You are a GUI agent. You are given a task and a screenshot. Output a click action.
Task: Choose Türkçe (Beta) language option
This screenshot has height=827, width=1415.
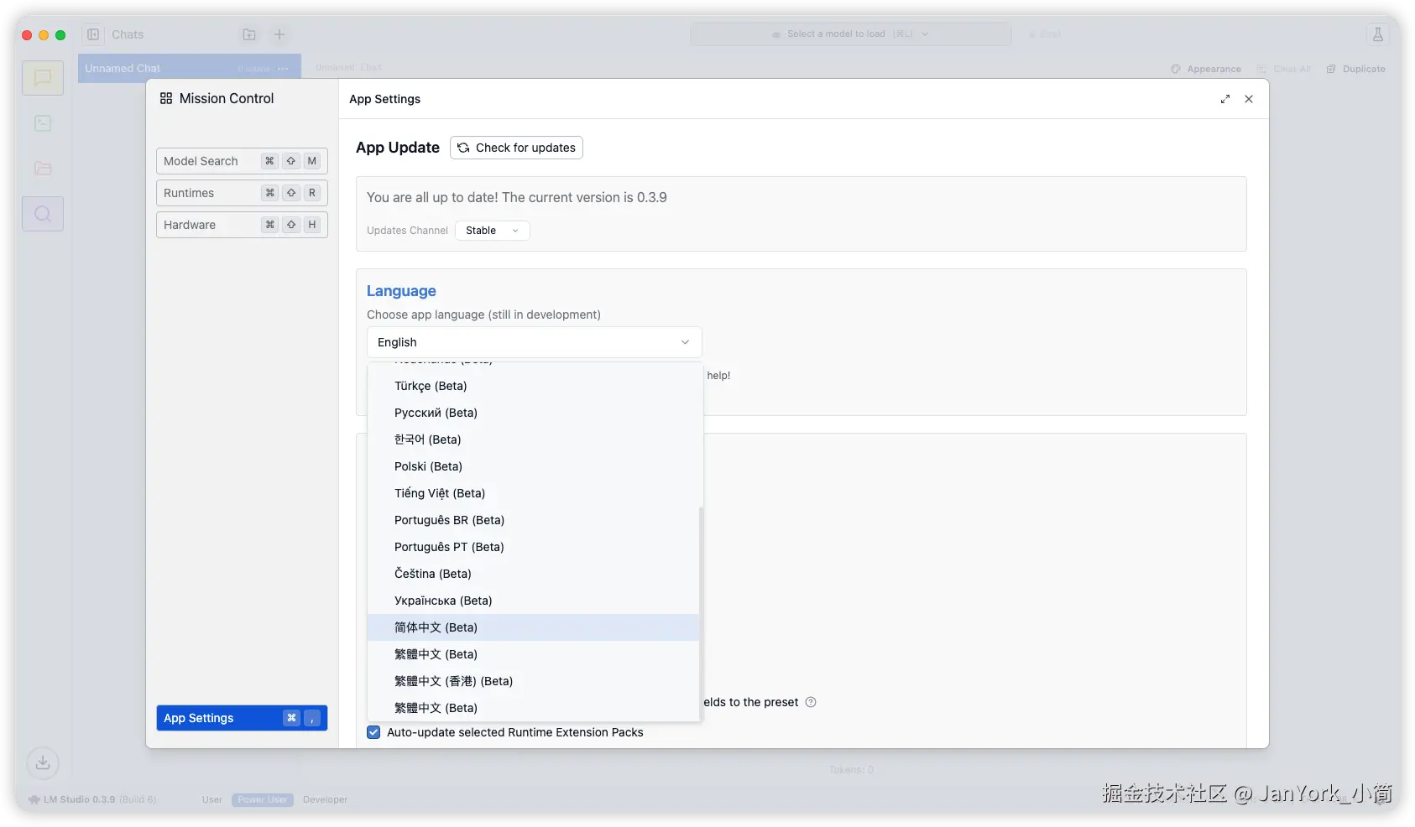[431, 386]
